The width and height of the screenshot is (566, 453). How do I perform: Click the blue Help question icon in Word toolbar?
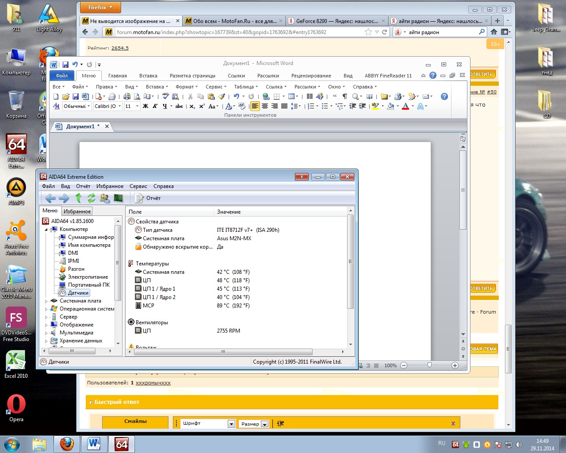[444, 96]
